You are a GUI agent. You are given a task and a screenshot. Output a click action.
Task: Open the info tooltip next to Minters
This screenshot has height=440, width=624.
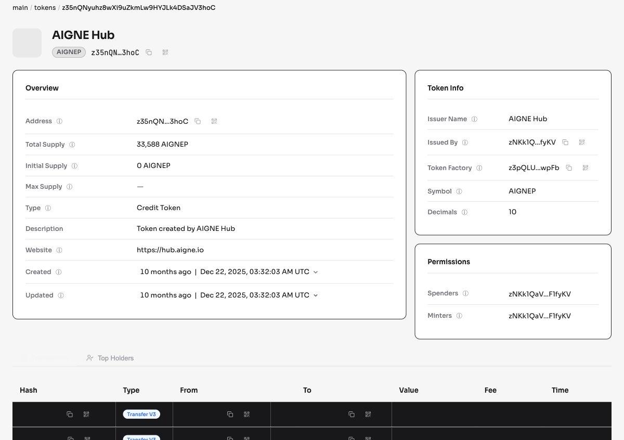[459, 316]
